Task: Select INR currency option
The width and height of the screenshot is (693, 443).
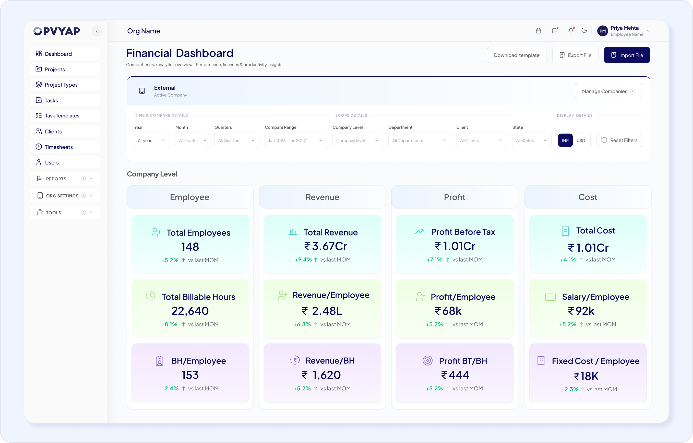Action: 565,141
